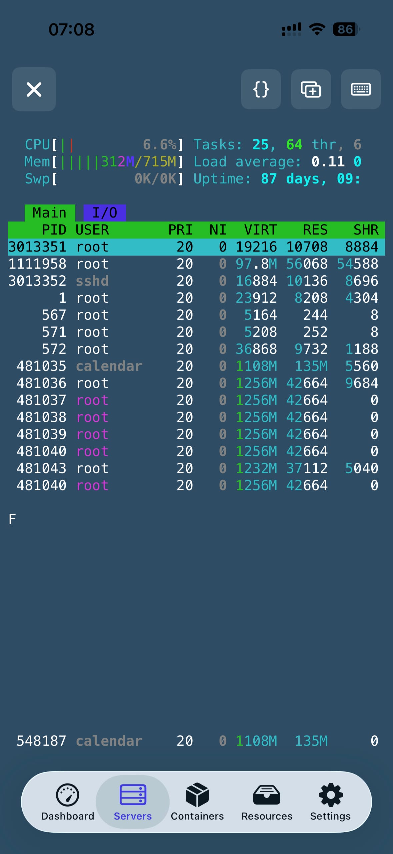Sort by SHR column header
The height and width of the screenshot is (854, 393).
point(366,230)
